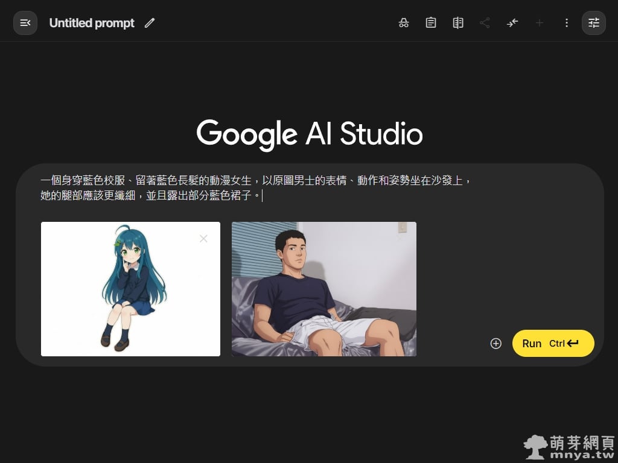Click the inward arrows collapse icon
The width and height of the screenshot is (618, 463).
[512, 23]
